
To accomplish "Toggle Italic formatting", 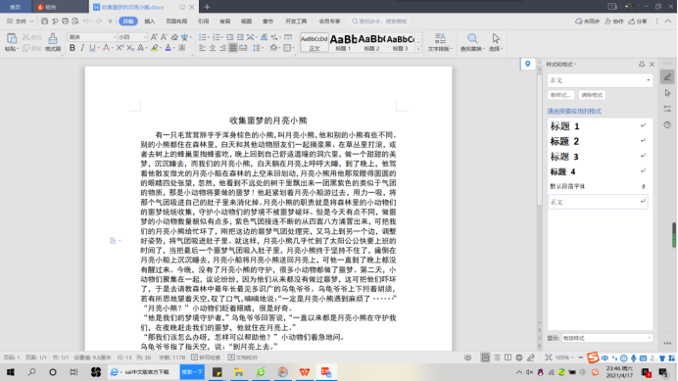I will point(82,48).
